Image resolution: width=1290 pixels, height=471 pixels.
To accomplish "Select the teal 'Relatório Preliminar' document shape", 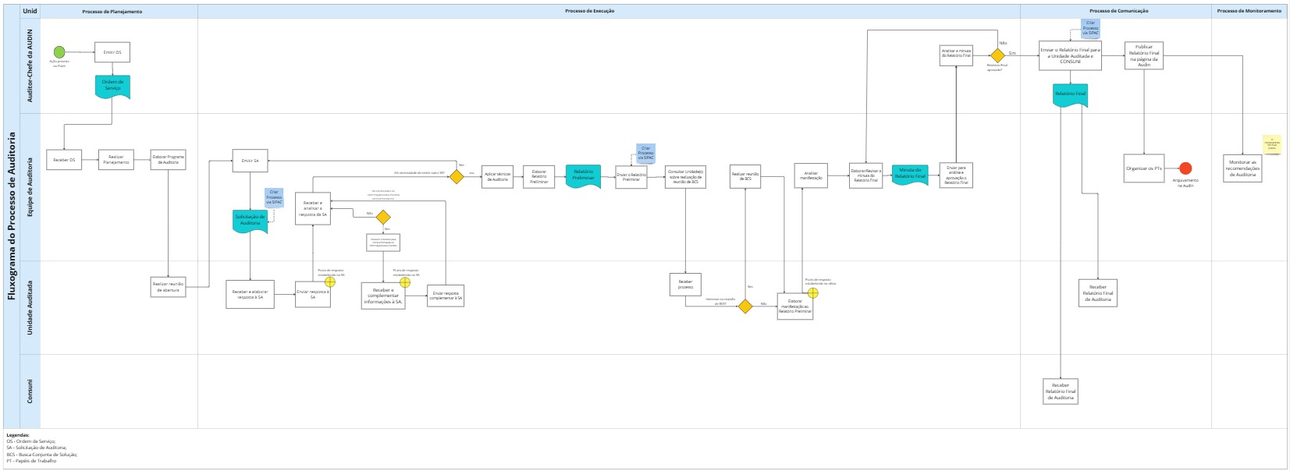I will (583, 175).
